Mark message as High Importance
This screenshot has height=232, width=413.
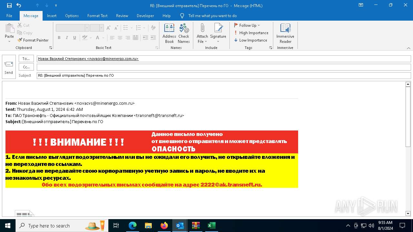[x=251, y=33]
